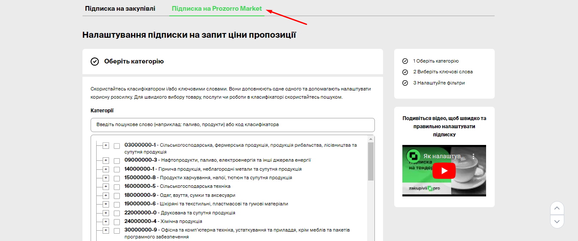This screenshot has width=578, height=241.
Task: Click the category list vertical scrollbar
Action: (x=371, y=161)
